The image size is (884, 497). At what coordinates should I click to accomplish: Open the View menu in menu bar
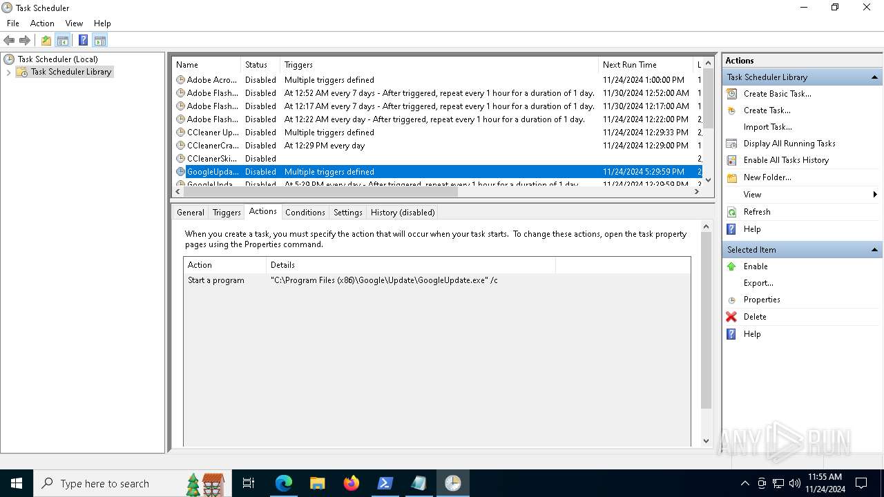click(x=74, y=23)
